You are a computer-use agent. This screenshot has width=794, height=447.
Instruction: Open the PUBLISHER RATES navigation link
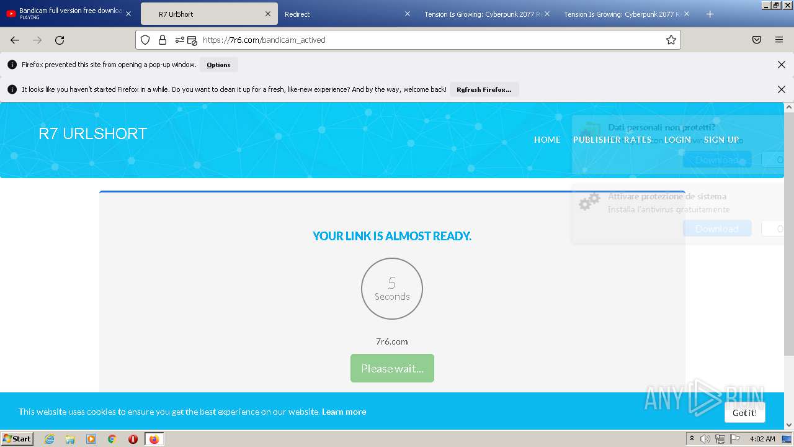tap(612, 140)
